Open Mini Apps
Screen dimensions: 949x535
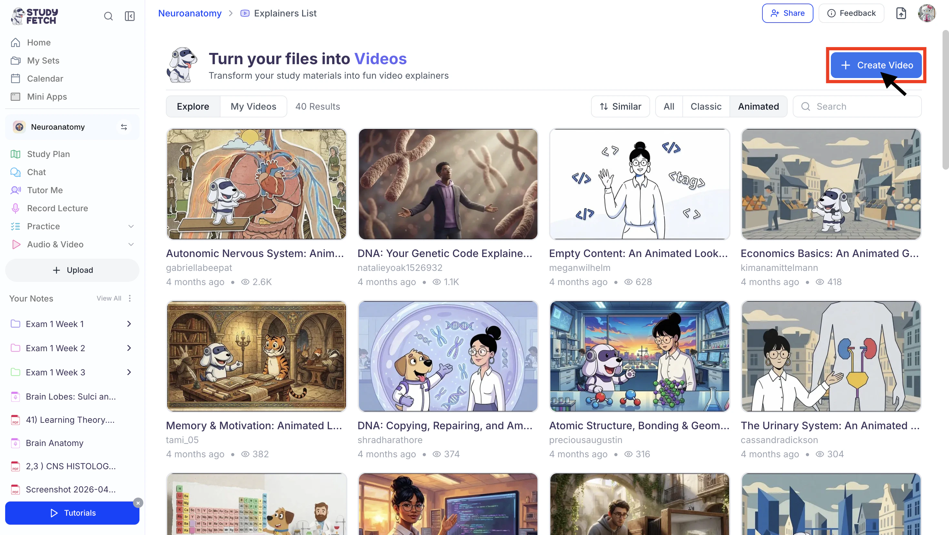click(x=72, y=96)
